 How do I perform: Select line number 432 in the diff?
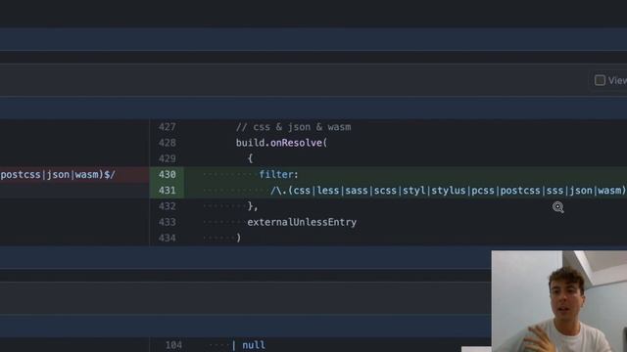[167, 206]
